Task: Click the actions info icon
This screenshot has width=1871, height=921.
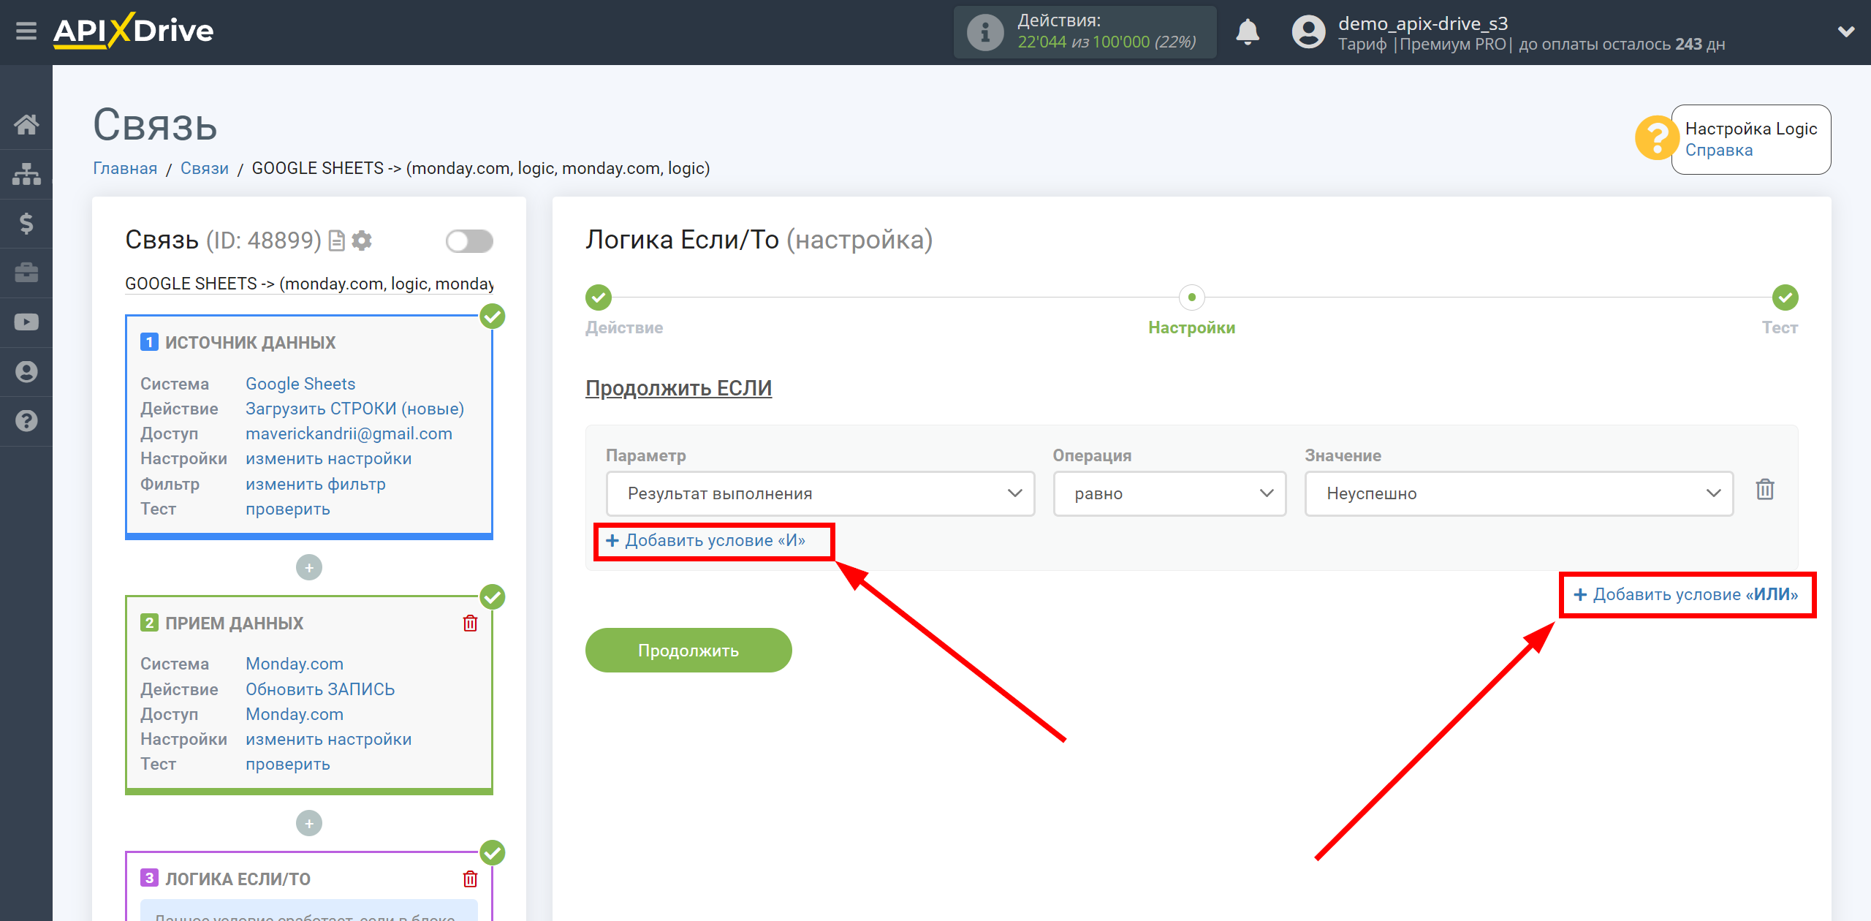Action: [x=984, y=32]
